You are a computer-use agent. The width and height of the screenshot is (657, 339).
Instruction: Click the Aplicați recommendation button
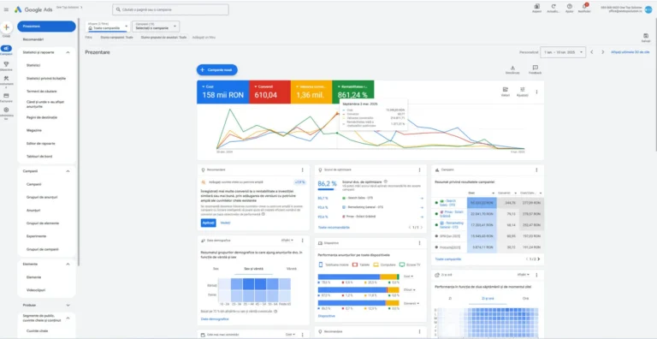[x=208, y=223]
